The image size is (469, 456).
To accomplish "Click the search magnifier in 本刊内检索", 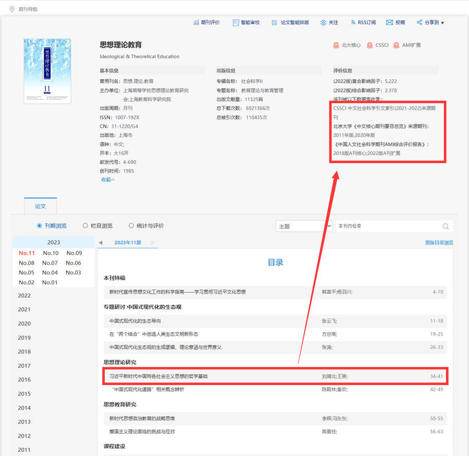I will pos(446,226).
